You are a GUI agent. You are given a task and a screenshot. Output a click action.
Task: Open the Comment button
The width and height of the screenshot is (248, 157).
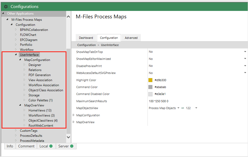(26, 146)
